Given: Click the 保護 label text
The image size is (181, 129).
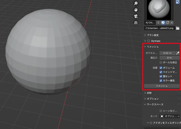Looking at the screenshot, I should 155,68.
